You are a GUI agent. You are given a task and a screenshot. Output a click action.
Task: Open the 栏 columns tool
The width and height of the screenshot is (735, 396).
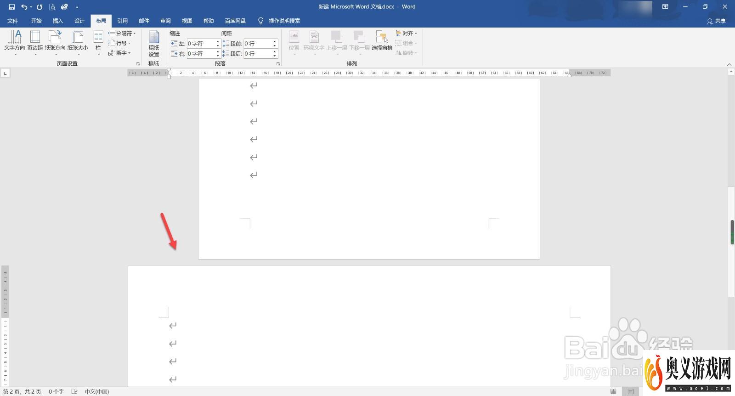(98, 43)
